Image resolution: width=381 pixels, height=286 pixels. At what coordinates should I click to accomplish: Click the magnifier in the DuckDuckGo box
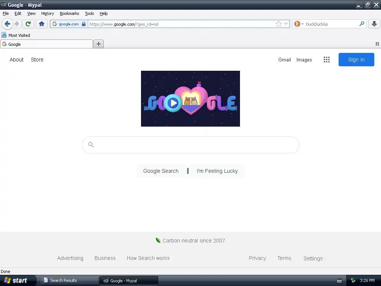coord(362,24)
